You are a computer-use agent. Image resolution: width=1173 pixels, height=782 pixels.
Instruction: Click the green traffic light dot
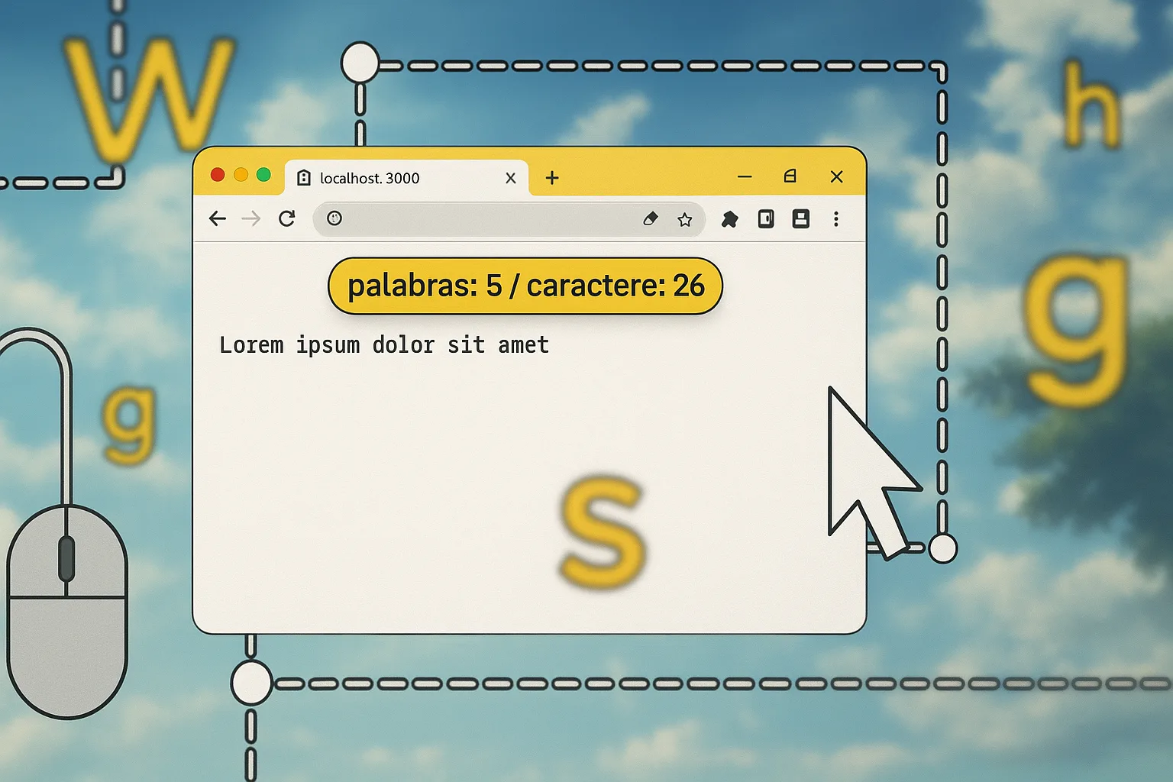click(x=263, y=175)
